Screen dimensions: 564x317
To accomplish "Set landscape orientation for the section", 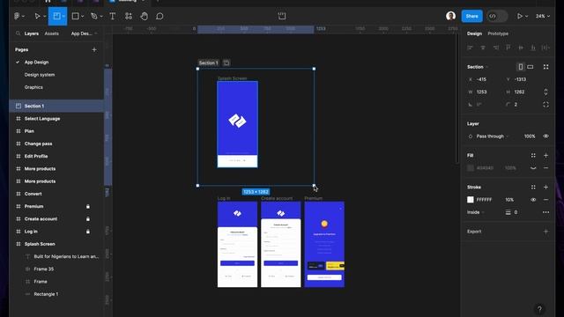I will pyautogui.click(x=531, y=67).
